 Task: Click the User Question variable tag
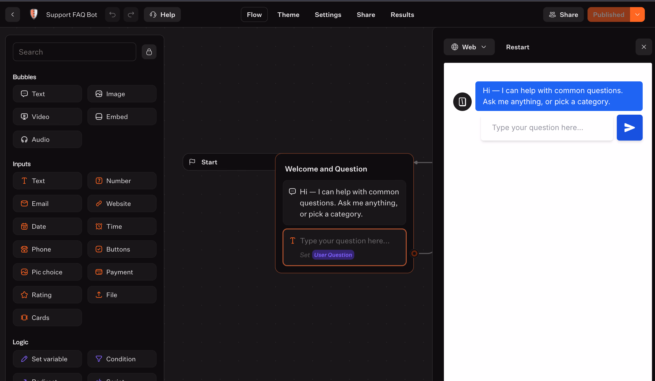click(x=333, y=255)
